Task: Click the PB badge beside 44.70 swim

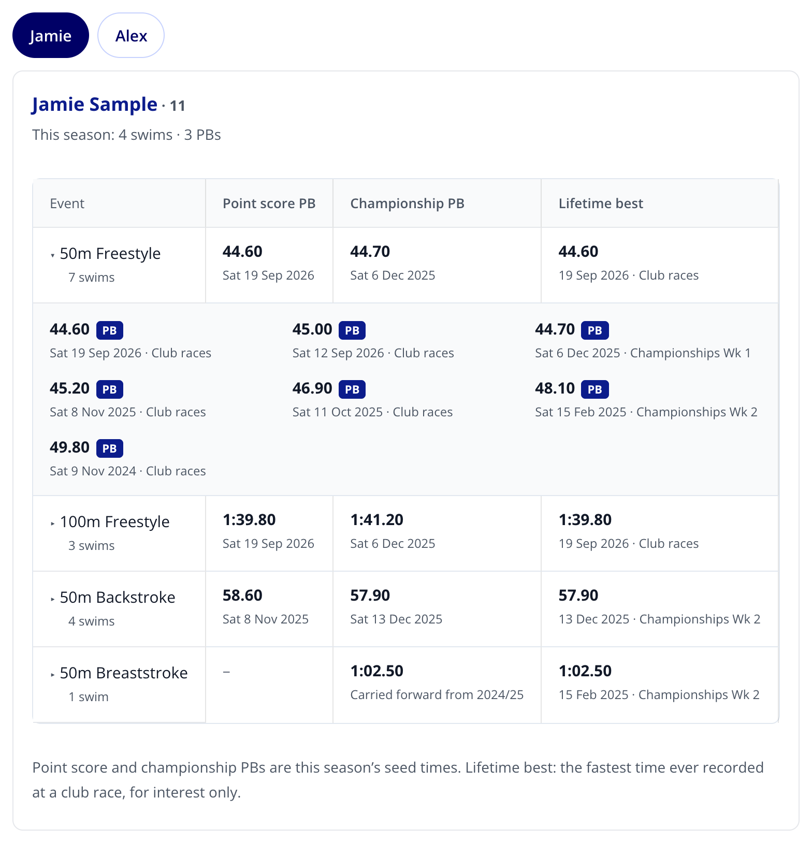Action: tap(595, 330)
